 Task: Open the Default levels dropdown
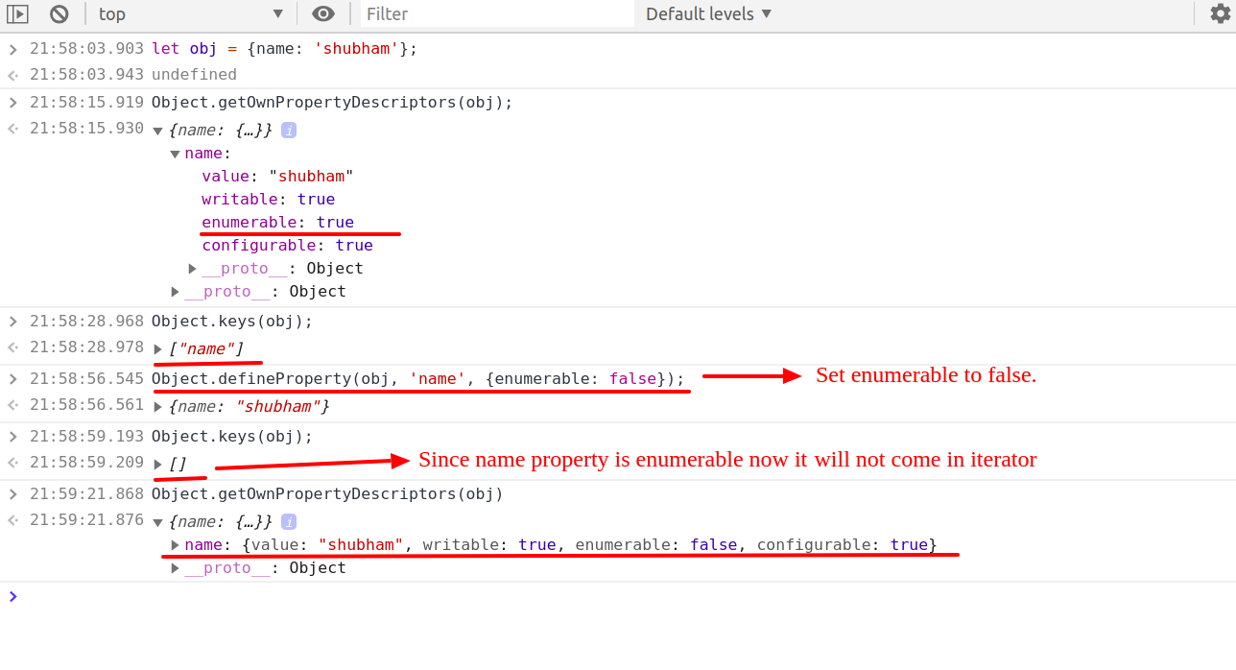708,13
